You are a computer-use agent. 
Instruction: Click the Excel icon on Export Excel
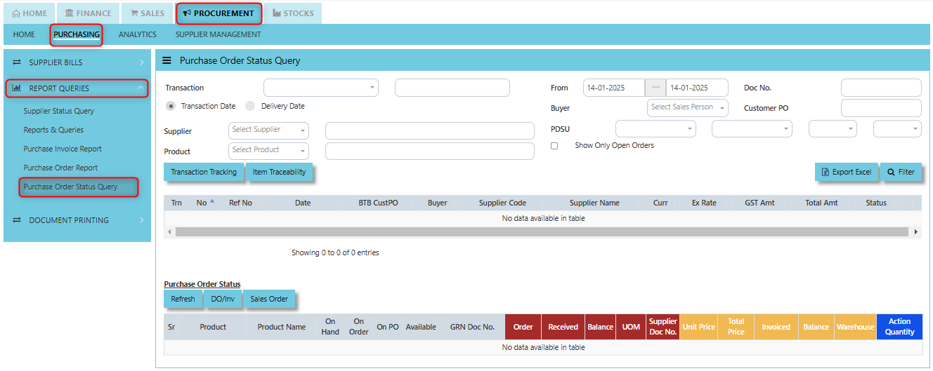(x=826, y=172)
